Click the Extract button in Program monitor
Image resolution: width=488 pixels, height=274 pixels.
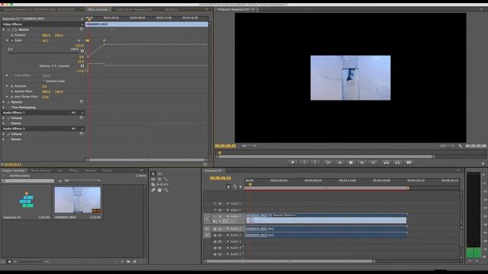coord(397,162)
